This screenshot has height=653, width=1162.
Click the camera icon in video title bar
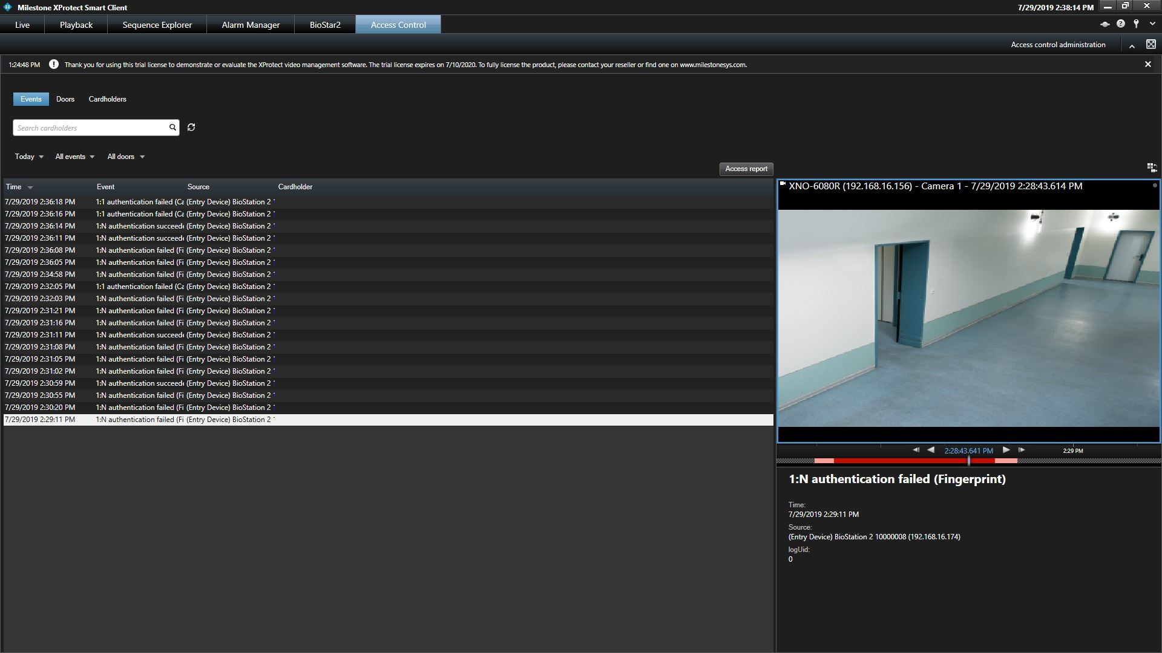point(783,184)
